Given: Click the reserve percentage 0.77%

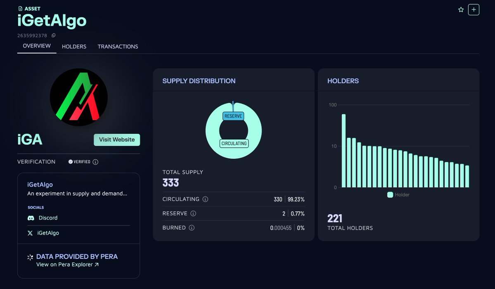Looking at the screenshot, I should point(298,214).
